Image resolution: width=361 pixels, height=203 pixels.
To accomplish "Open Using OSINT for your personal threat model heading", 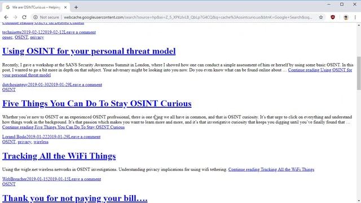I will (89, 51).
